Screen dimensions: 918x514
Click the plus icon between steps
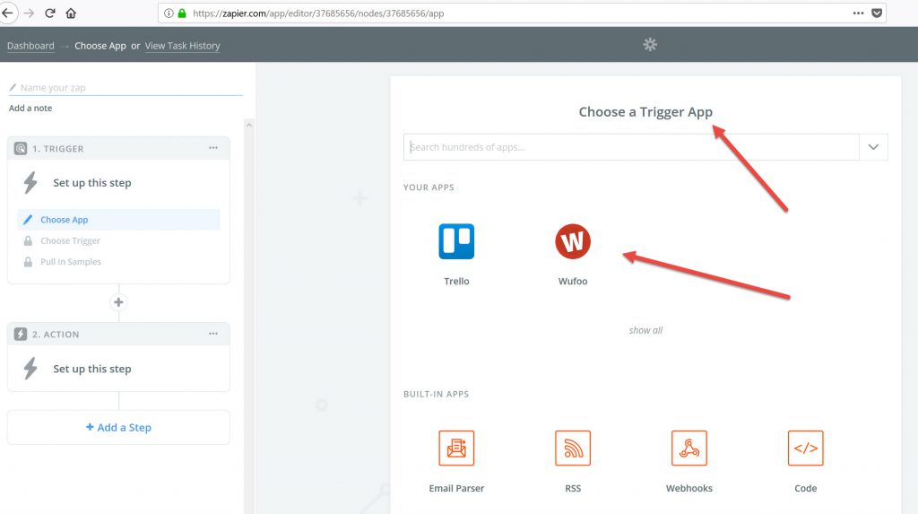point(118,302)
